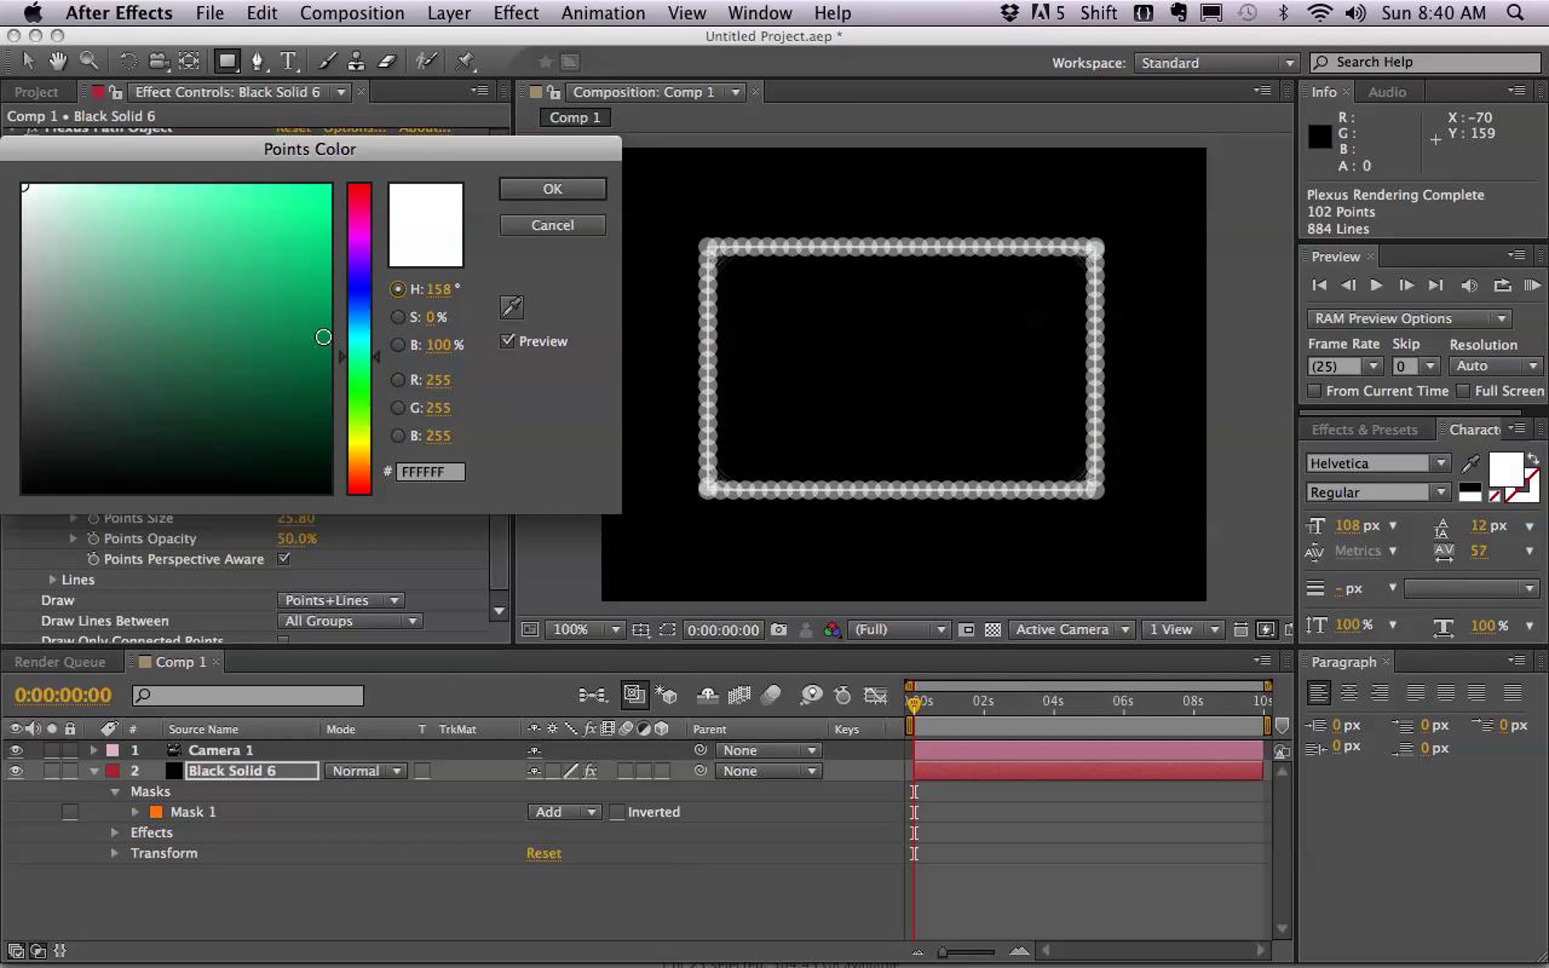Image resolution: width=1549 pixels, height=968 pixels.
Task: Cancel the Points Color dialog
Action: tap(552, 225)
